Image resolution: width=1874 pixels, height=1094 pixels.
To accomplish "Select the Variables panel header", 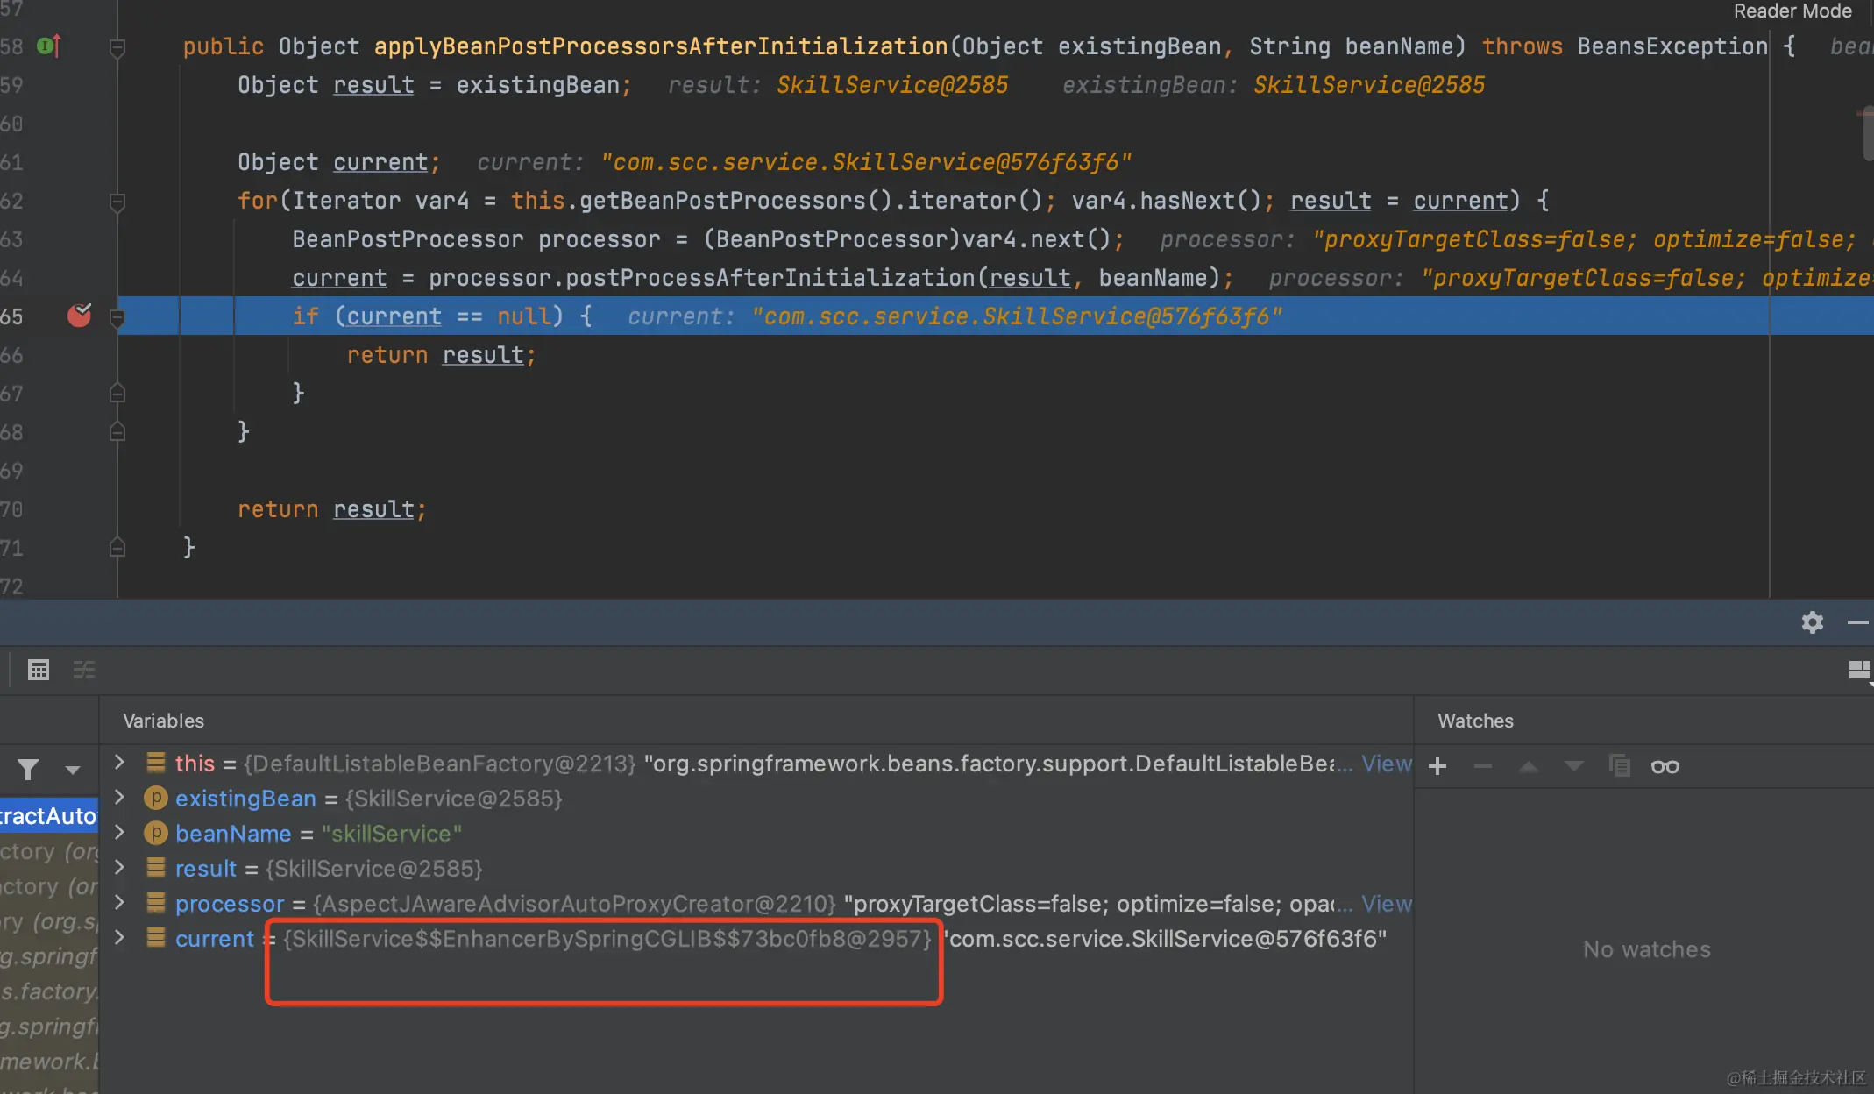I will click(163, 721).
